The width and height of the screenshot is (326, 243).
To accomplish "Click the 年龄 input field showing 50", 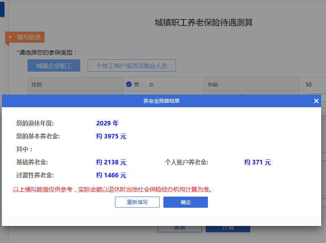I will 314,85.
